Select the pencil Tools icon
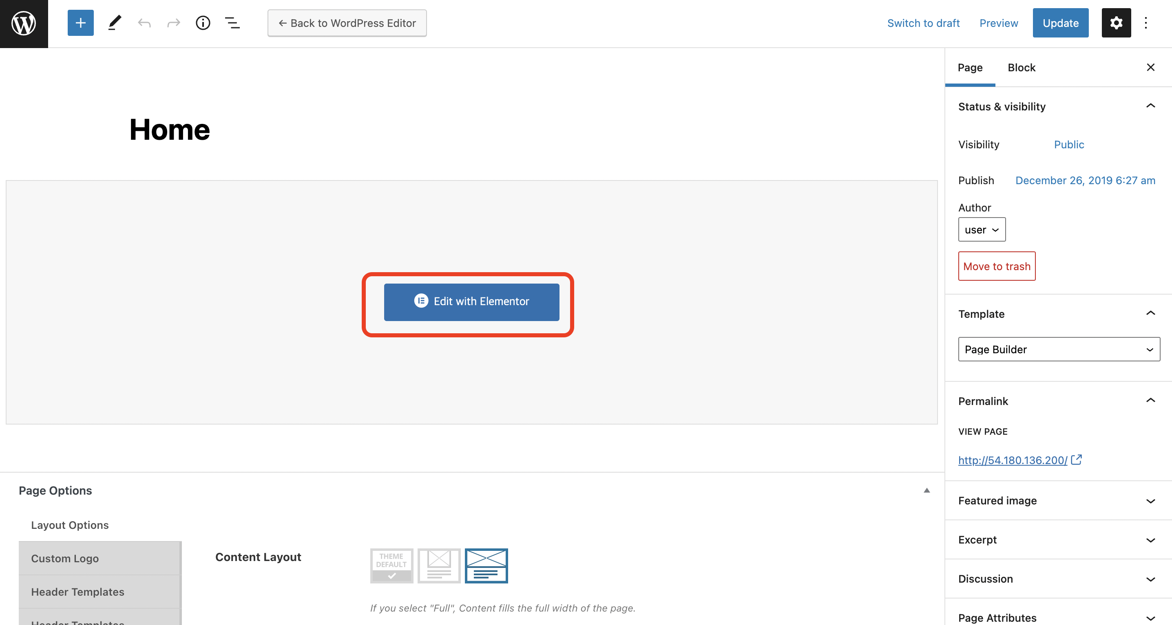This screenshot has height=625, width=1172. (x=114, y=23)
